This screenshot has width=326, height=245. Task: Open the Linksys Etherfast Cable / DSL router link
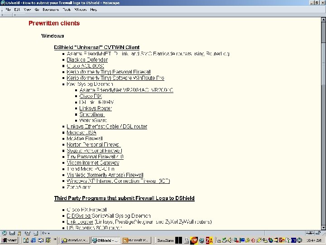(107, 127)
